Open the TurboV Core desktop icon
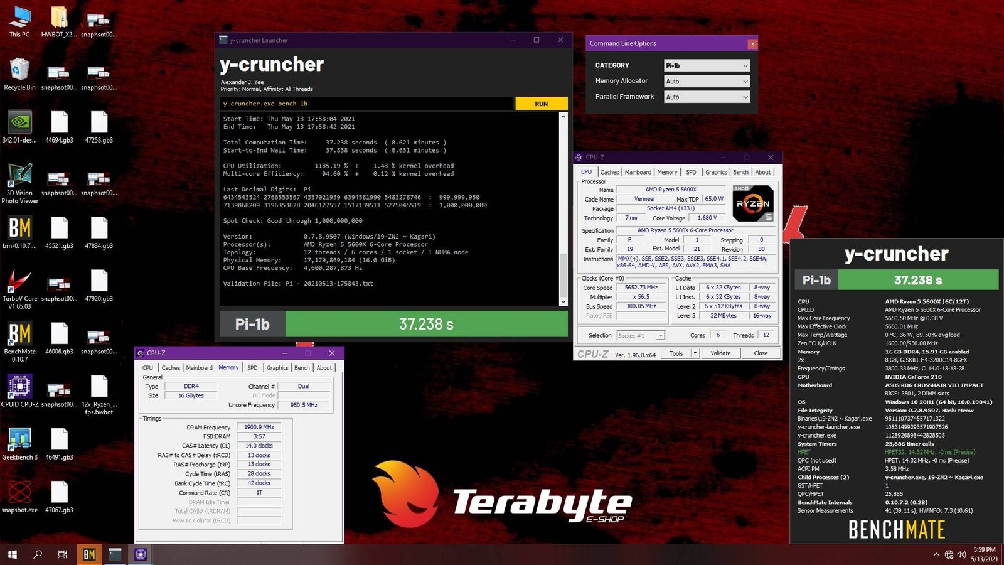The width and height of the screenshot is (1004, 565). pyautogui.click(x=19, y=282)
